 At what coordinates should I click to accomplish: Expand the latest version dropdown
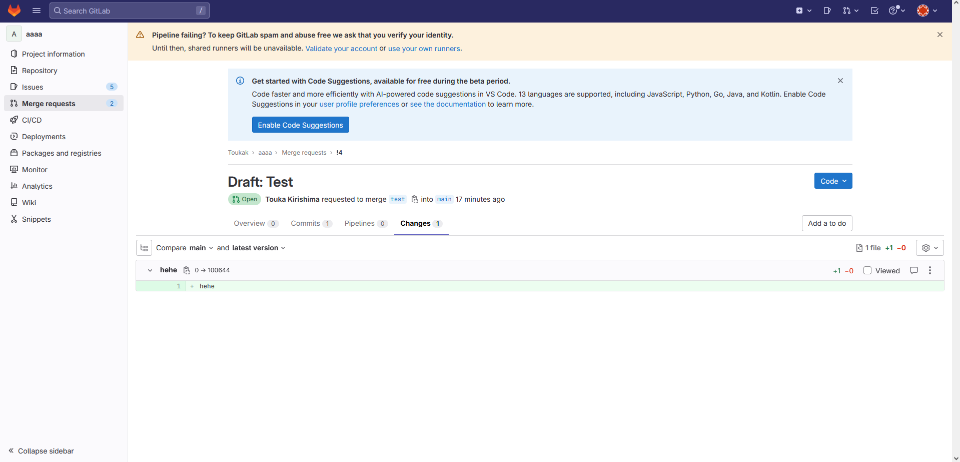pyautogui.click(x=259, y=248)
